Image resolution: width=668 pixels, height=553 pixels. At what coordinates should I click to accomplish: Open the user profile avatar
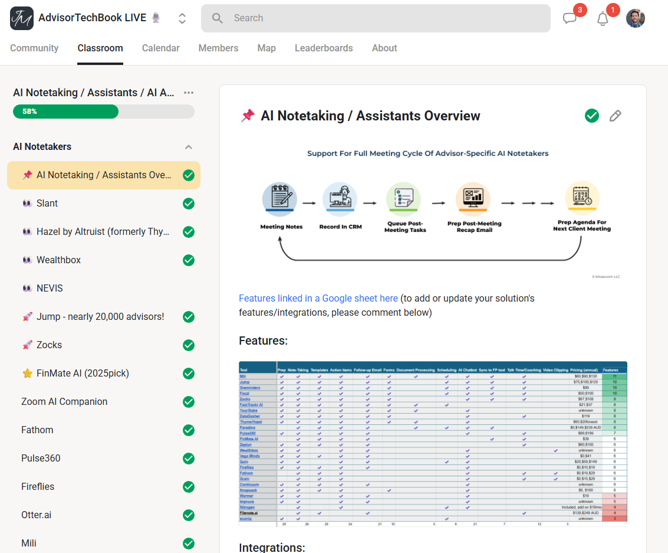tap(635, 18)
